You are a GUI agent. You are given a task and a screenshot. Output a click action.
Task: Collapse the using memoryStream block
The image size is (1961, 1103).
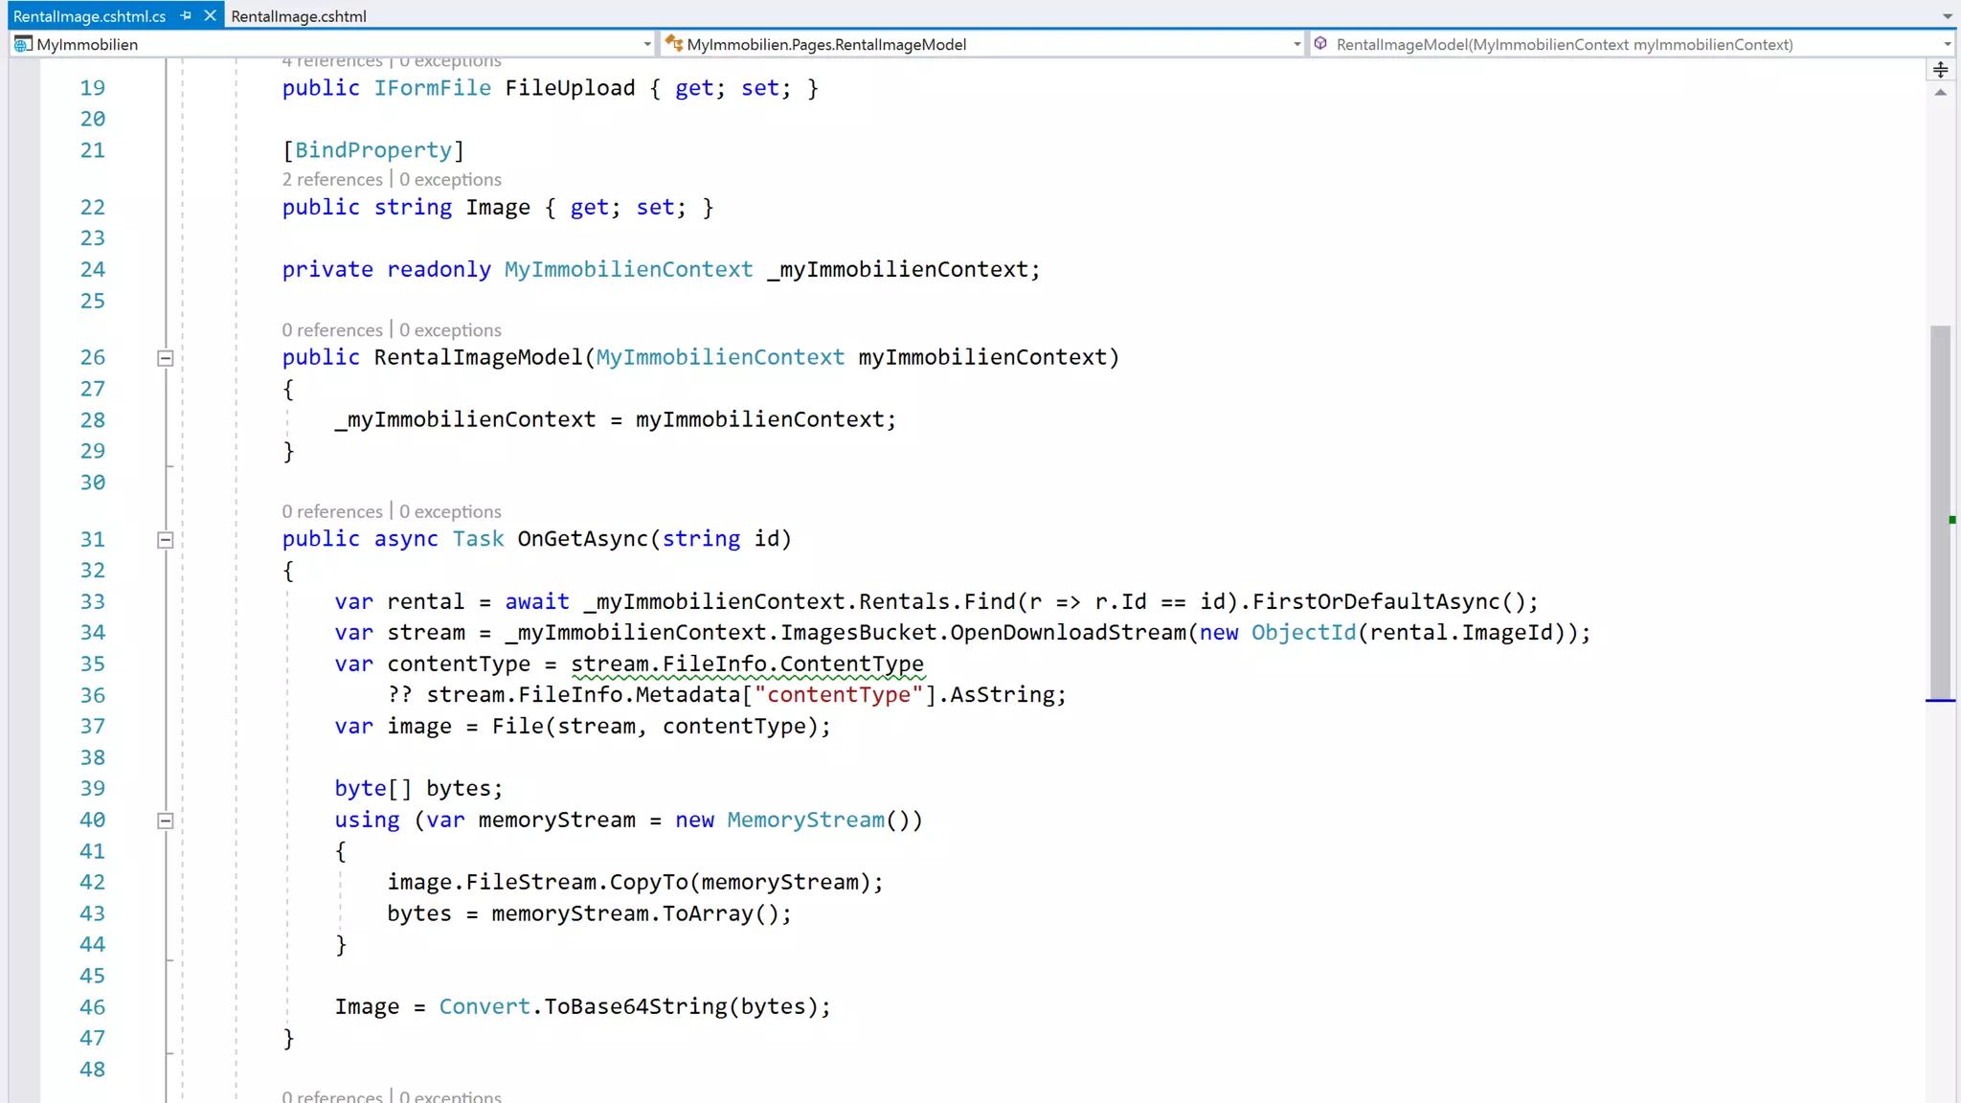tap(165, 821)
